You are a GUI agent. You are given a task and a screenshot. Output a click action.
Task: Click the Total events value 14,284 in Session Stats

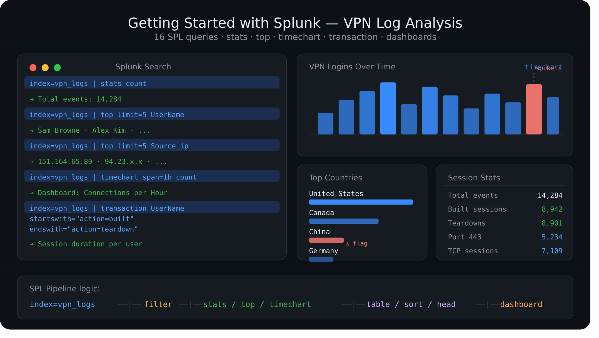tap(550, 196)
